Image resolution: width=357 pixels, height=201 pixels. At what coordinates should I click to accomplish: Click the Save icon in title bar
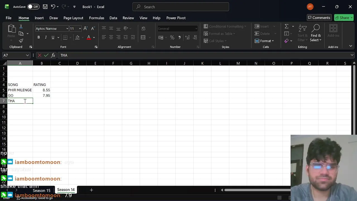(x=45, y=7)
